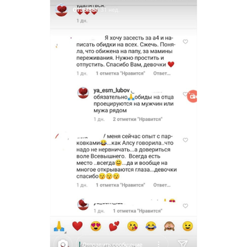The image size is (247, 247).
Task: Send the see-no-evil monkey emoji reaction
Action: pos(169,226)
